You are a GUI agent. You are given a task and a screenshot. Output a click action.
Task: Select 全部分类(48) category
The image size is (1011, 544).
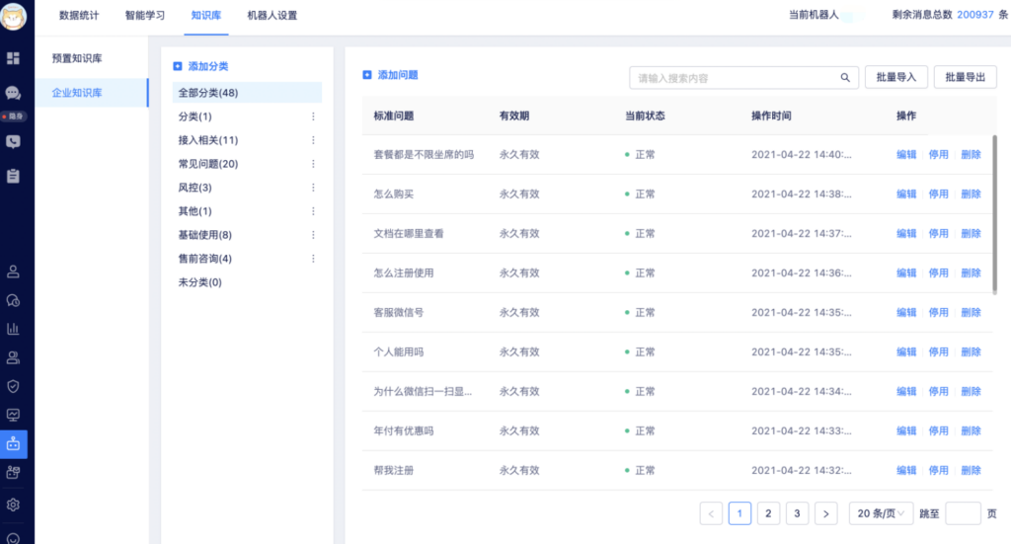point(247,93)
